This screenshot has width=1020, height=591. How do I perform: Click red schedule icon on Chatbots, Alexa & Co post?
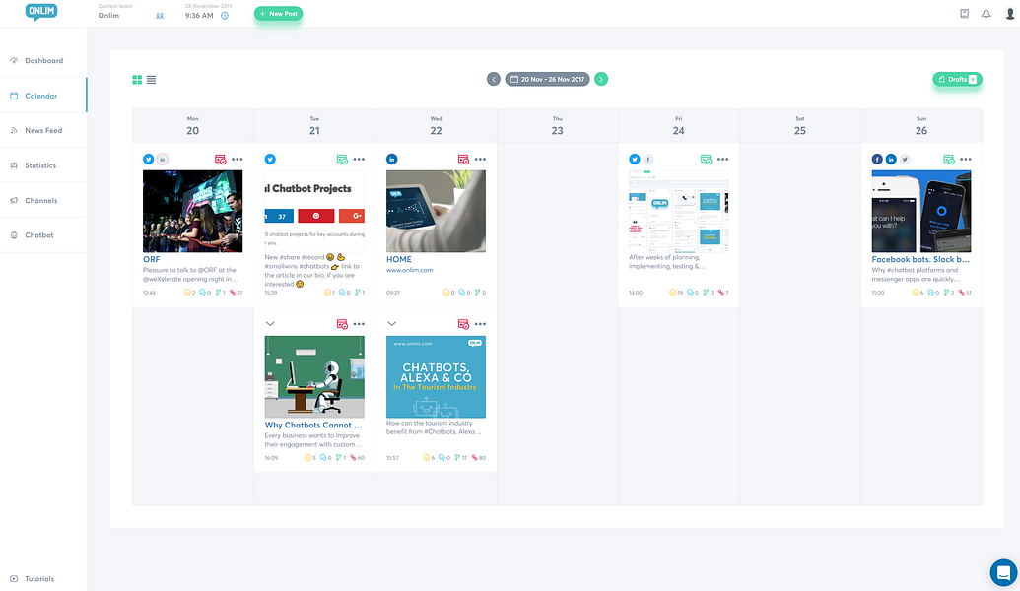pos(463,324)
